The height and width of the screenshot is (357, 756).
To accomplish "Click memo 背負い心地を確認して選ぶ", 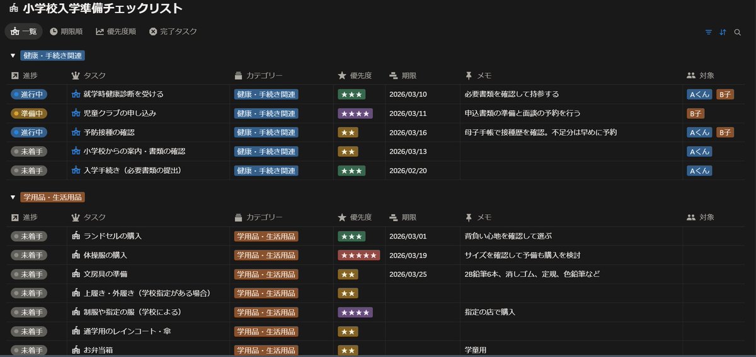I will click(x=508, y=236).
